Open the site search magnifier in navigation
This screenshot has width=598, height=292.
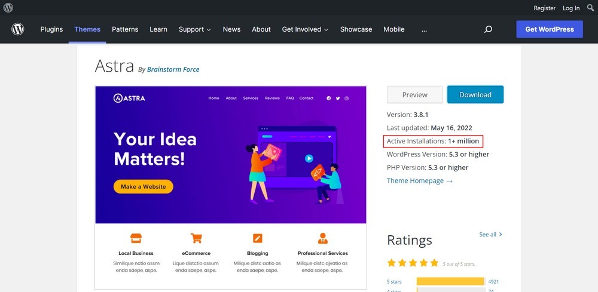point(488,29)
